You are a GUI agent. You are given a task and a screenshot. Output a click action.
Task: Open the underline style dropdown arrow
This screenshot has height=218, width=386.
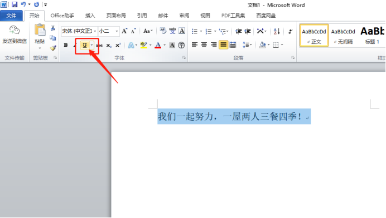pyautogui.click(x=91, y=45)
